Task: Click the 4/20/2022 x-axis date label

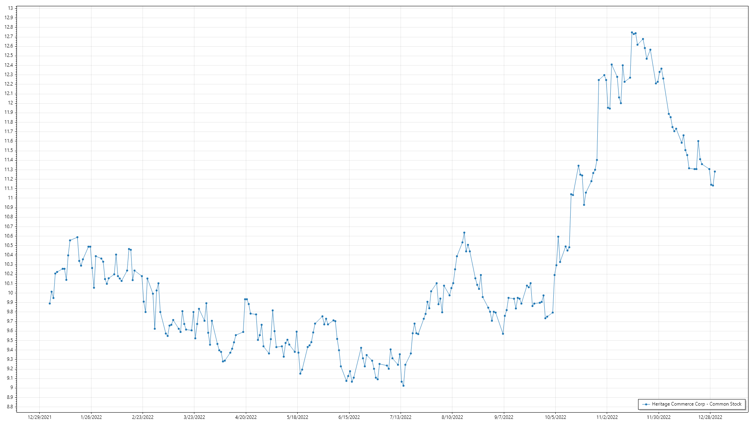Action: 246,417
